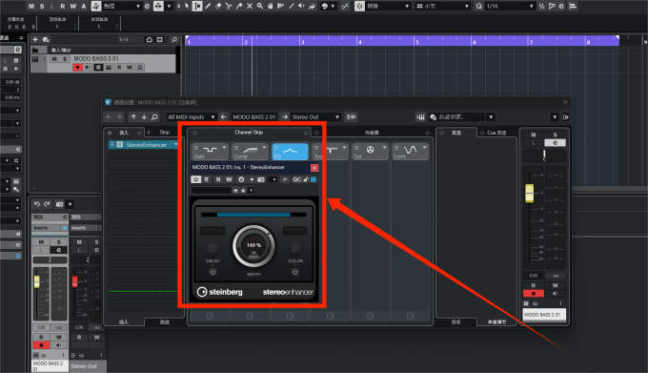Expand the 1/16 quantize dropdown

coord(510,6)
